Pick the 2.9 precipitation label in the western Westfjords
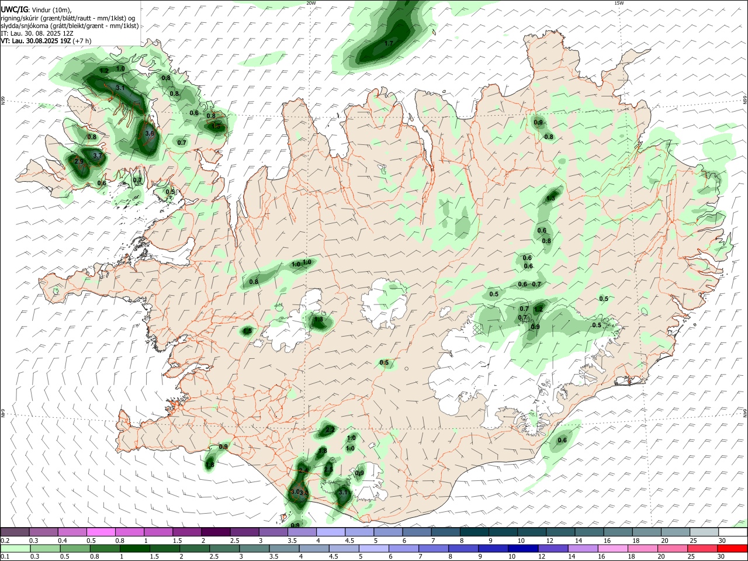Viewport: 748px width, 561px height. tap(79, 161)
